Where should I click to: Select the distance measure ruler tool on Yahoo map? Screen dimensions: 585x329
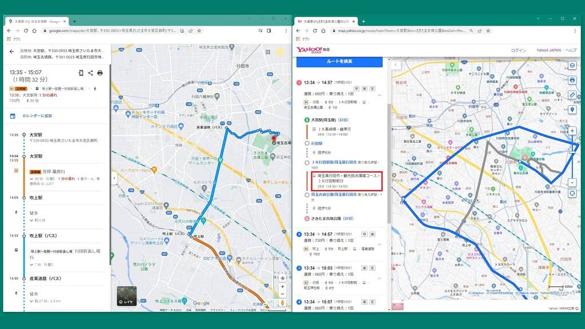point(572,95)
